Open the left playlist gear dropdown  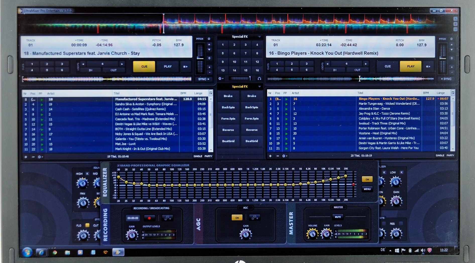click(x=40, y=157)
